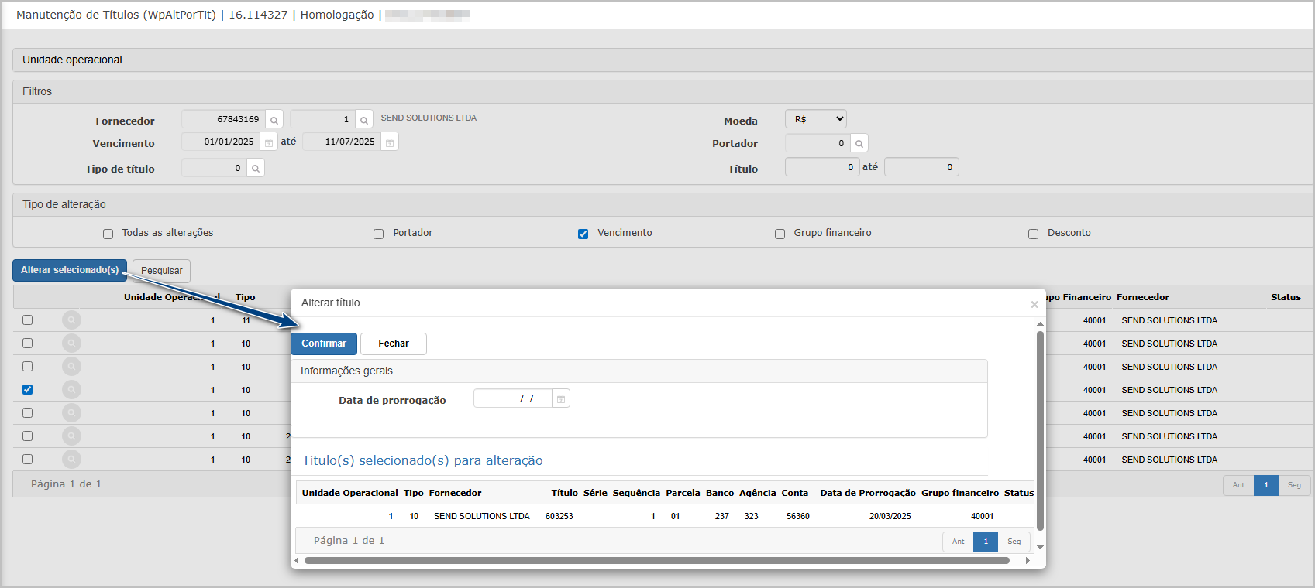View details icon of checked row
1315x588 pixels.
pos(71,389)
